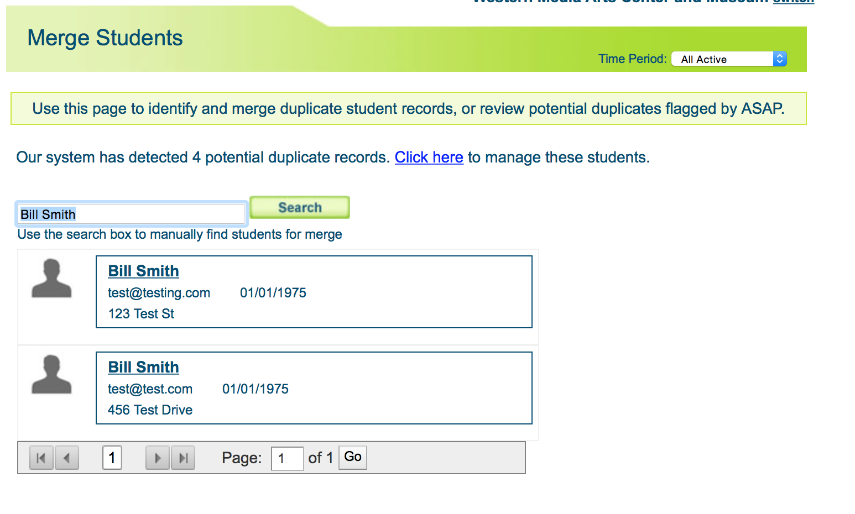Screen dimensions: 855x514
Task: Click the 'switch' organization link
Action: coord(793,2)
